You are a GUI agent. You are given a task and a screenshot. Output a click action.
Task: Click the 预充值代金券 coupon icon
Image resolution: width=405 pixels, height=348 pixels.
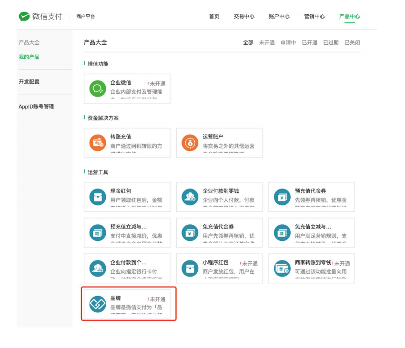pos(282,197)
